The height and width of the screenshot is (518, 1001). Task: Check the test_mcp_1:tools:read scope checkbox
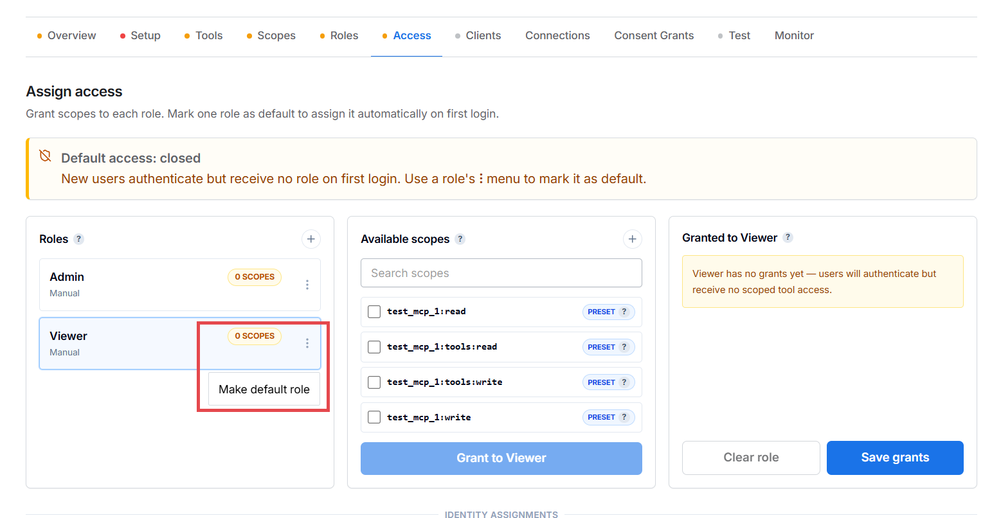coord(374,347)
